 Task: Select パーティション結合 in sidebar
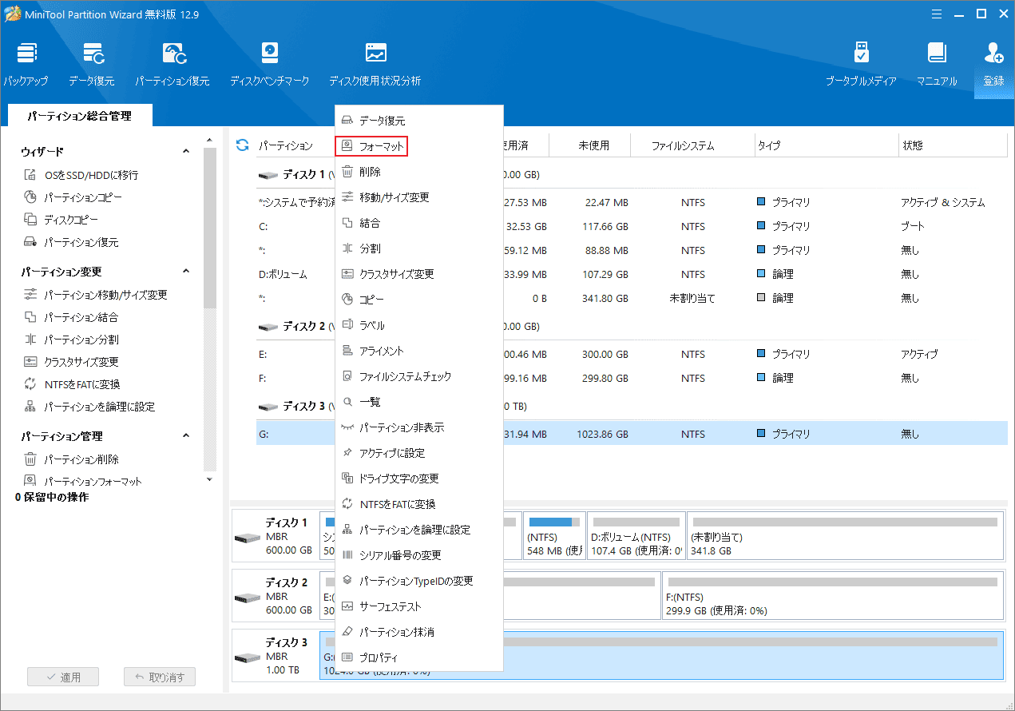71,317
